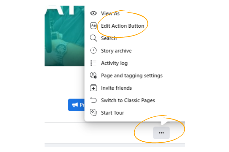The height and width of the screenshot is (152, 229).
Task: Click the Start Tour icon
Action: point(93,112)
